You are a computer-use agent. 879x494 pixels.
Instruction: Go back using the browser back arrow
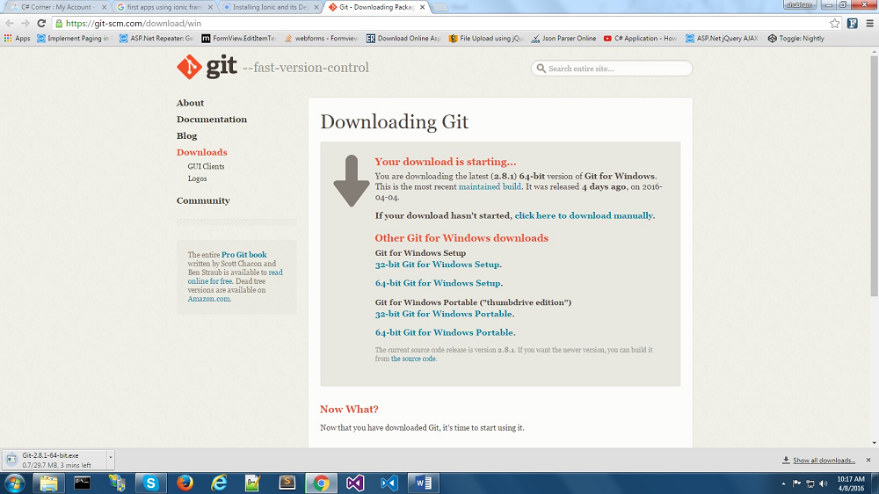click(10, 23)
